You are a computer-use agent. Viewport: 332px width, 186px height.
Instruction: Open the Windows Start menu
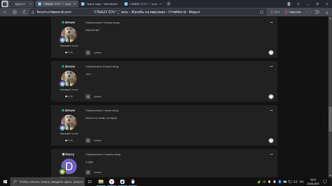click(x=5, y=182)
